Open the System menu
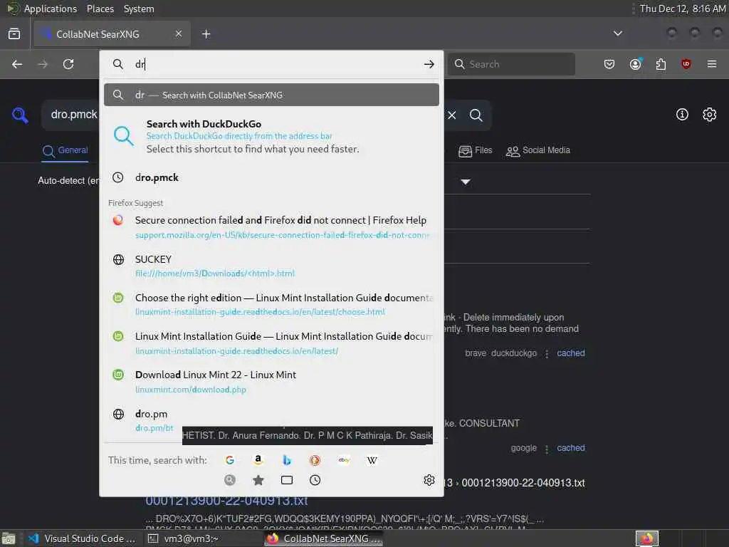 (x=139, y=9)
